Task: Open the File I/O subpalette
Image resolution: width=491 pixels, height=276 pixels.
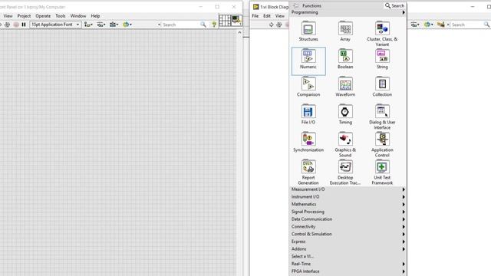Action: pyautogui.click(x=308, y=114)
